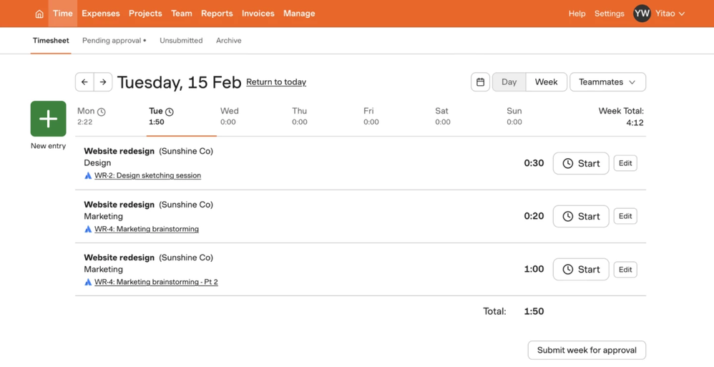
Task: Open the Projects menu
Action: pyautogui.click(x=145, y=13)
